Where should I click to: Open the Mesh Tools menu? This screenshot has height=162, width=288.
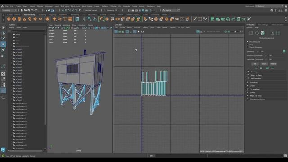click(x=75, y=6)
